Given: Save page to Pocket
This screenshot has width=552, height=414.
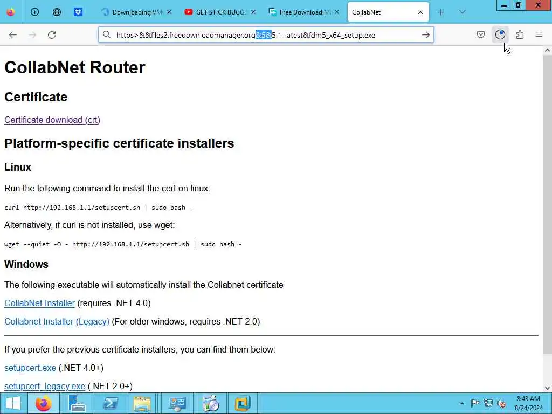Looking at the screenshot, I should pyautogui.click(x=480, y=35).
